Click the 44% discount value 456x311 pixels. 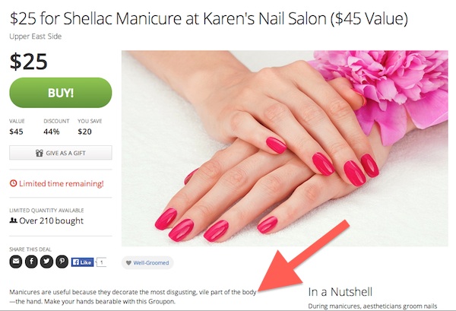tap(52, 132)
